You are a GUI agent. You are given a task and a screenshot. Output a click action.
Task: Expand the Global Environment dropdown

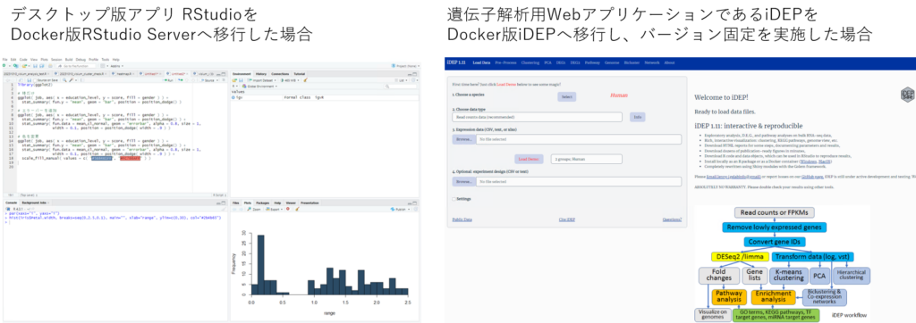click(x=260, y=87)
